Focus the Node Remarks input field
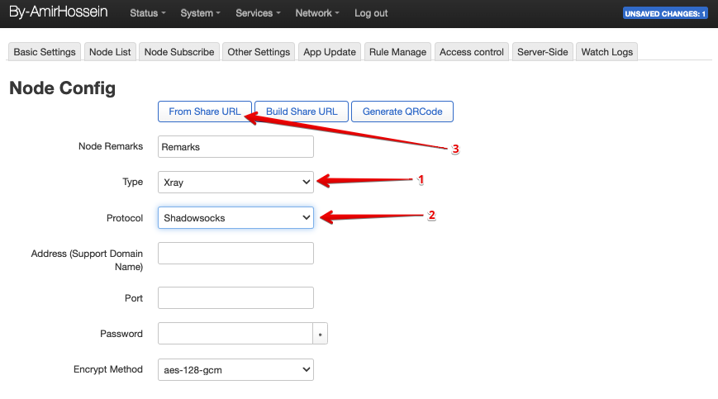Image resolution: width=718 pixels, height=399 pixels. pos(235,146)
